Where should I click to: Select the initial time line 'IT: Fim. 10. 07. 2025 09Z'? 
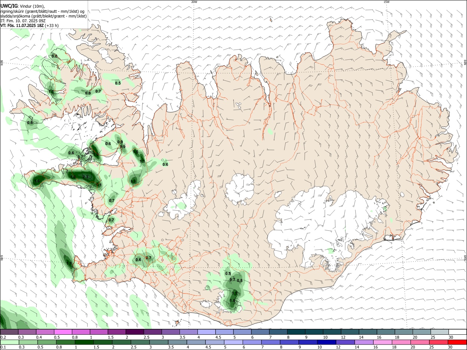pyautogui.click(x=23, y=21)
